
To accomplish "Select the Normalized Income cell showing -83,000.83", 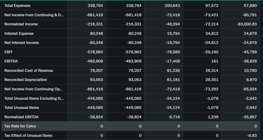I will (x=247, y=24).
